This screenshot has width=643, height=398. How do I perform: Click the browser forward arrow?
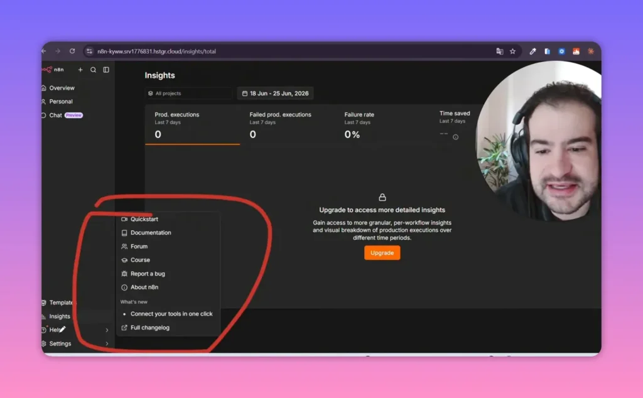pos(58,51)
